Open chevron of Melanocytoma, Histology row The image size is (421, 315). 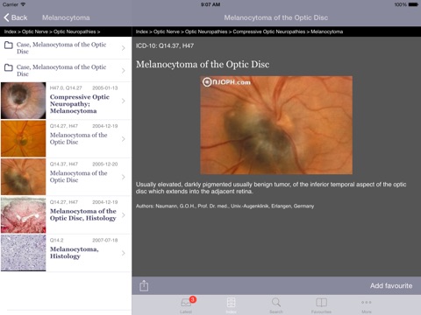click(x=124, y=253)
